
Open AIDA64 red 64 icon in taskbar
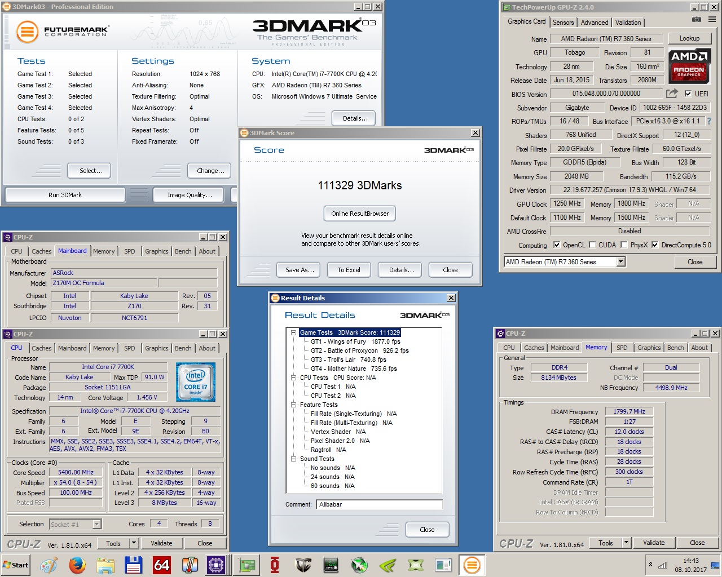(161, 565)
